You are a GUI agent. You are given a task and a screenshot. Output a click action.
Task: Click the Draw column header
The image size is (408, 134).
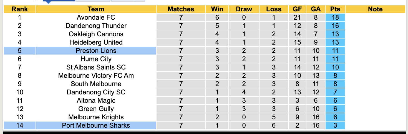point(244,9)
